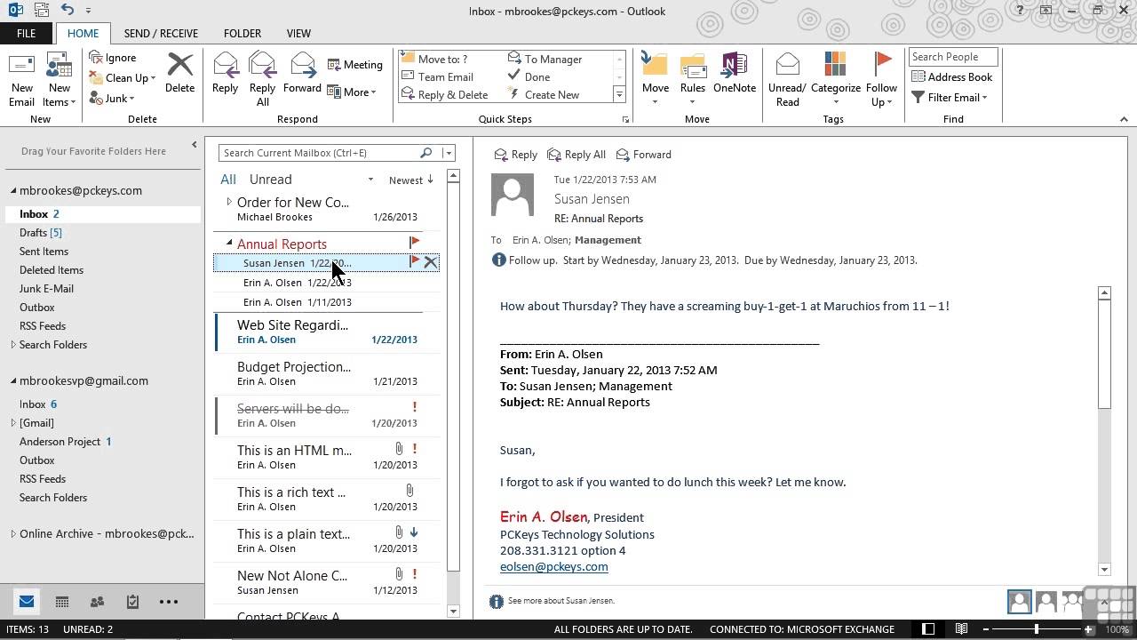The image size is (1137, 640).
Task: Delete the selected message
Action: click(179, 73)
